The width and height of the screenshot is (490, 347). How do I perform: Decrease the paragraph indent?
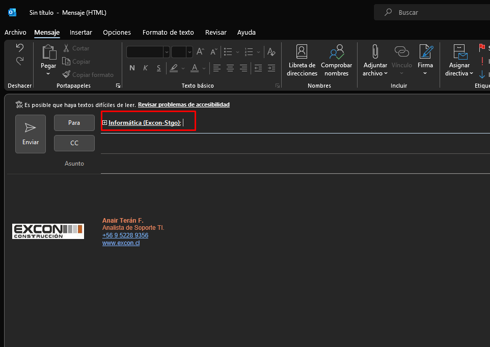click(258, 68)
